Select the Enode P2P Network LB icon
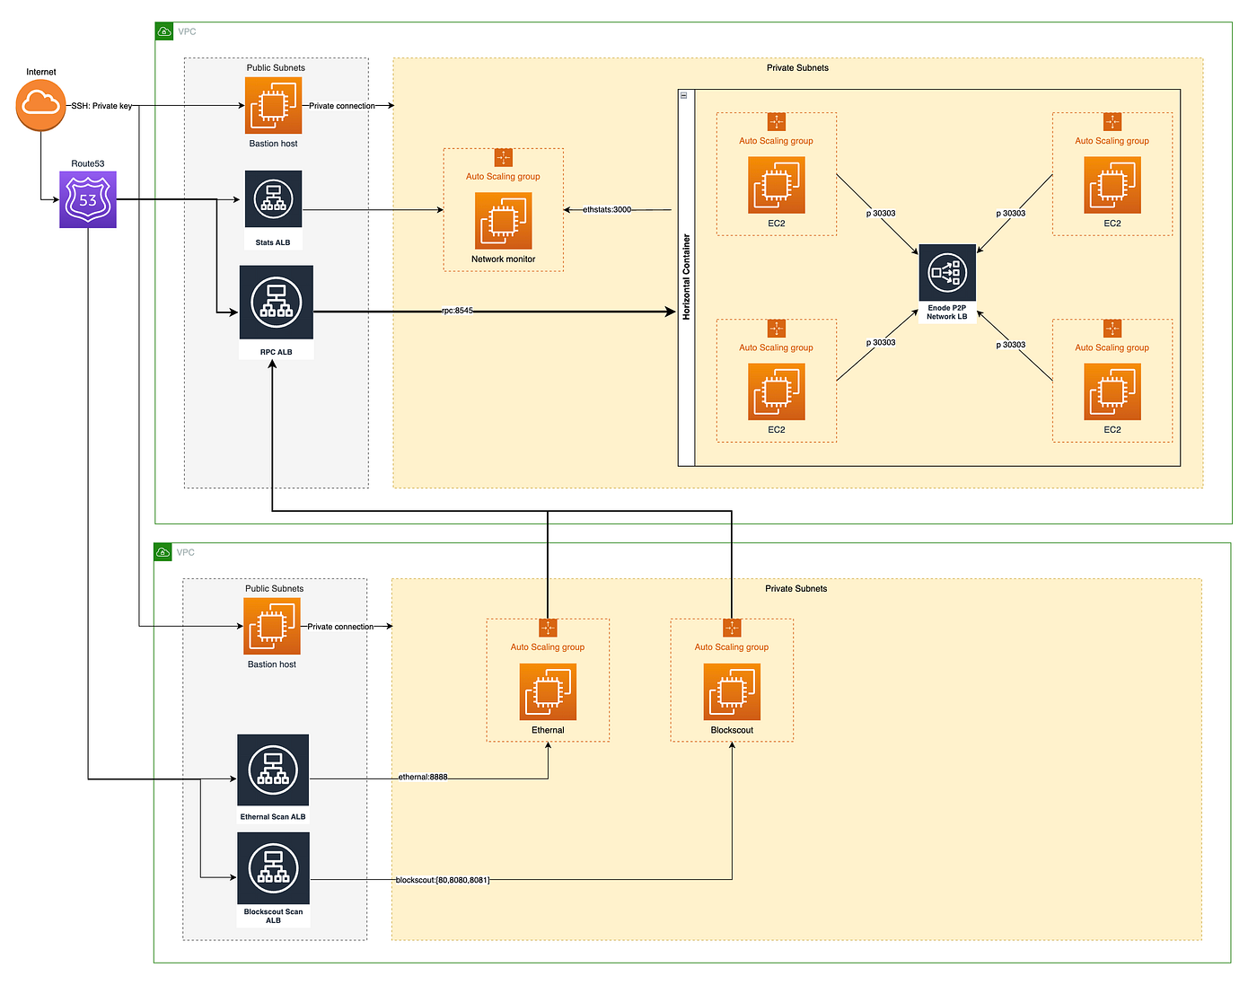The image size is (1257, 985). [x=947, y=272]
